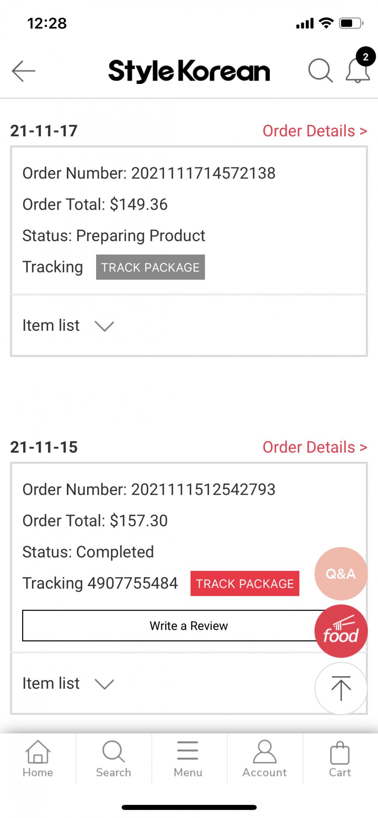This screenshot has width=378, height=818.
Task: Click the gray TRACK PACKAGE button
Action: [x=150, y=267]
